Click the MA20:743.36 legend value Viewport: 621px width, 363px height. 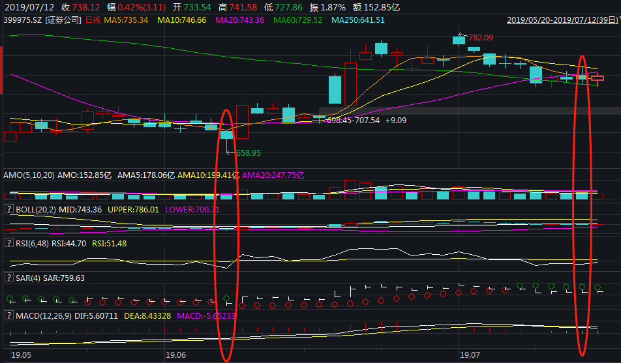[239, 20]
